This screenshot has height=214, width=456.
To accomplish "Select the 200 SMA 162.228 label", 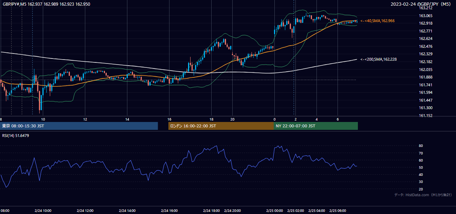I will 378,59.
